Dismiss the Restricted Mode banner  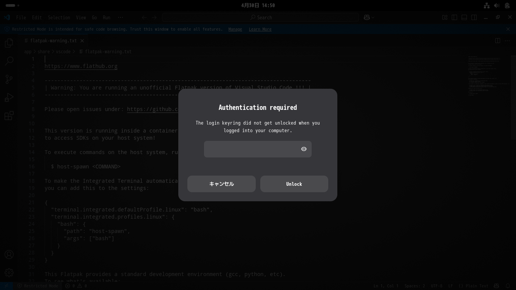point(508,29)
